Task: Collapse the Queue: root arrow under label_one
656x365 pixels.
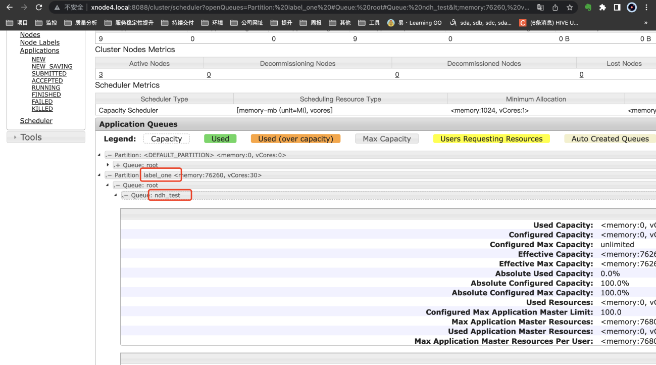Action: pos(108,185)
